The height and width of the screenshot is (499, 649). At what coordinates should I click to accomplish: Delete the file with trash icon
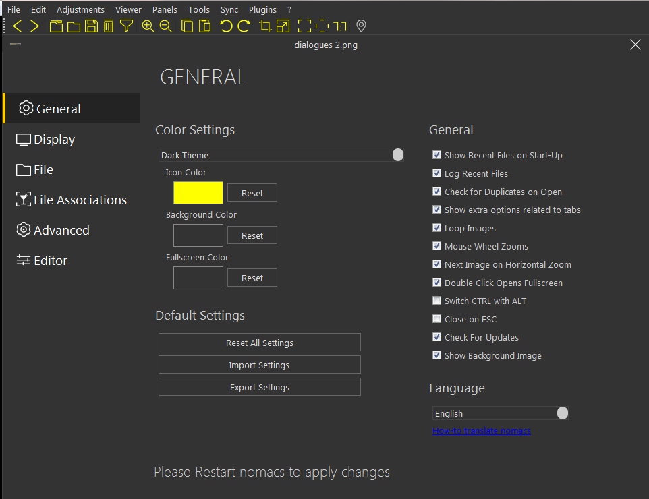pyautogui.click(x=109, y=26)
